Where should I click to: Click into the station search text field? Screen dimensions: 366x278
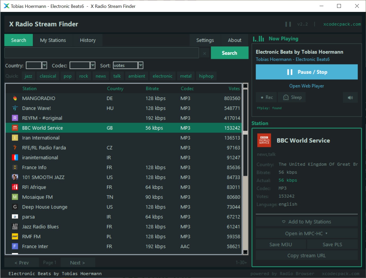click(x=102, y=53)
